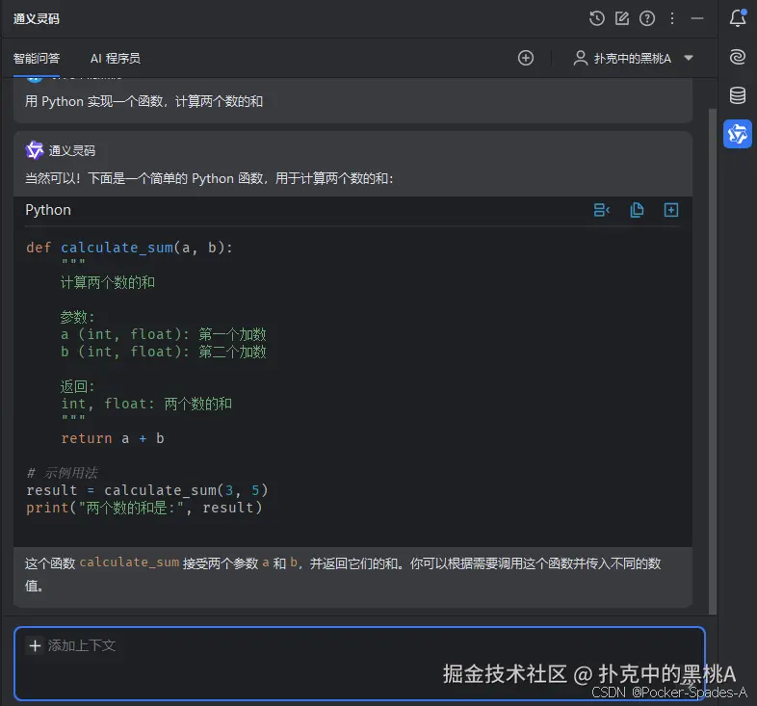Click the user avatar icon
The image size is (757, 706).
pyautogui.click(x=581, y=58)
